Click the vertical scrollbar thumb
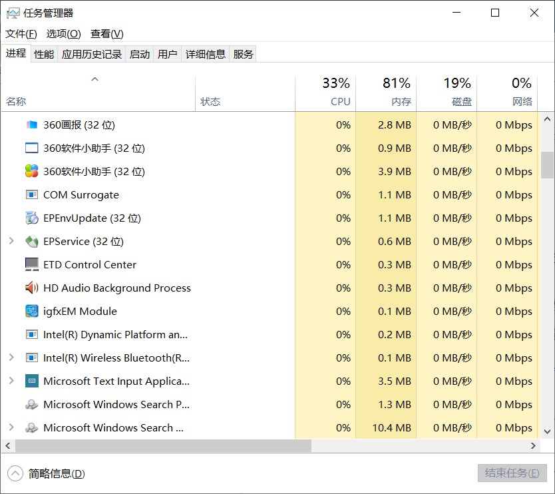The width and height of the screenshot is (555, 494). tap(547, 165)
